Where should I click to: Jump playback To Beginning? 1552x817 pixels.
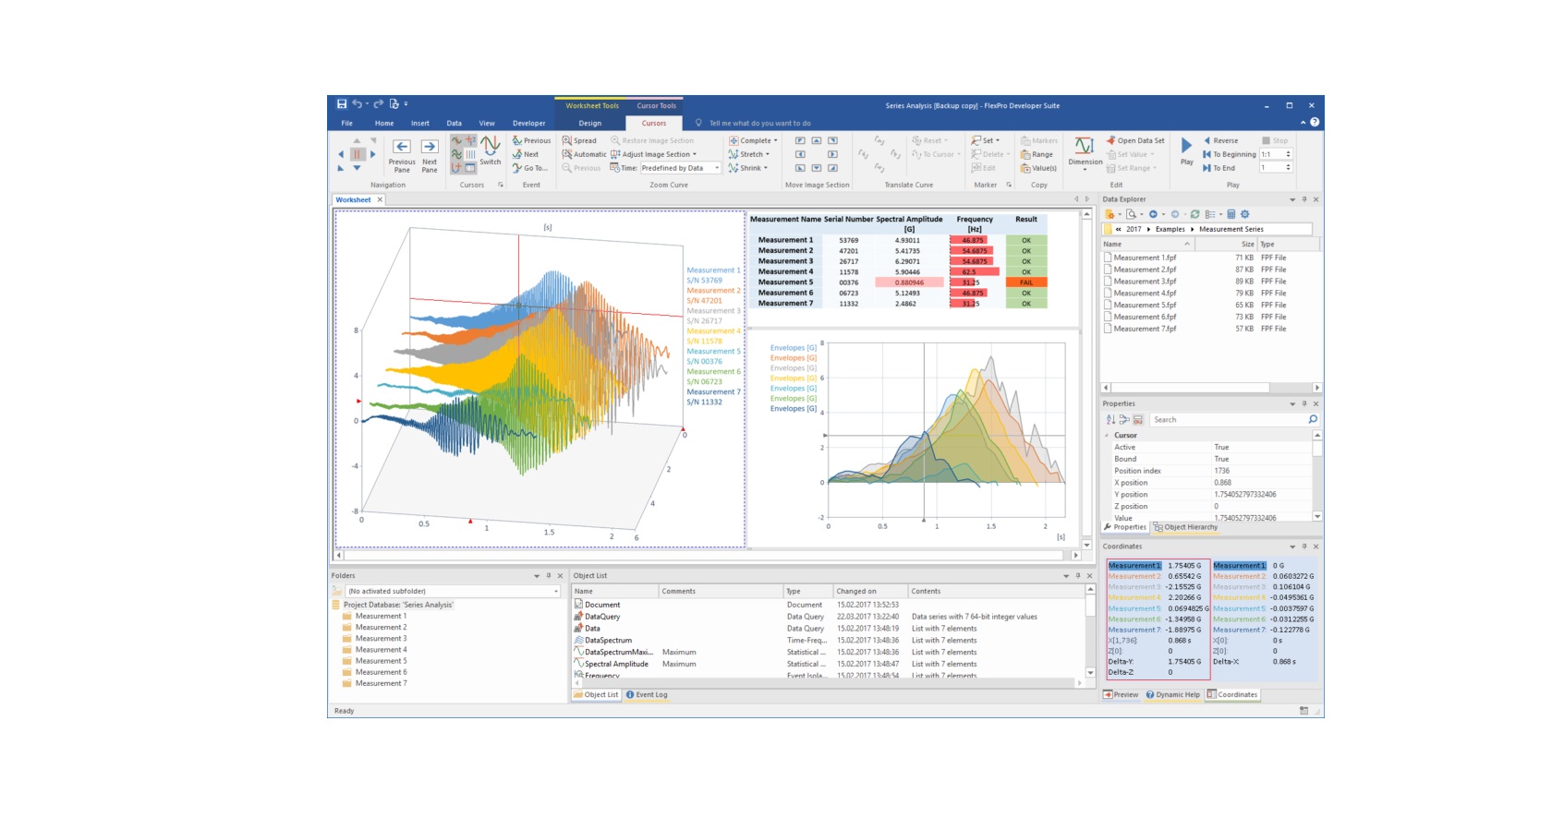point(1229,154)
